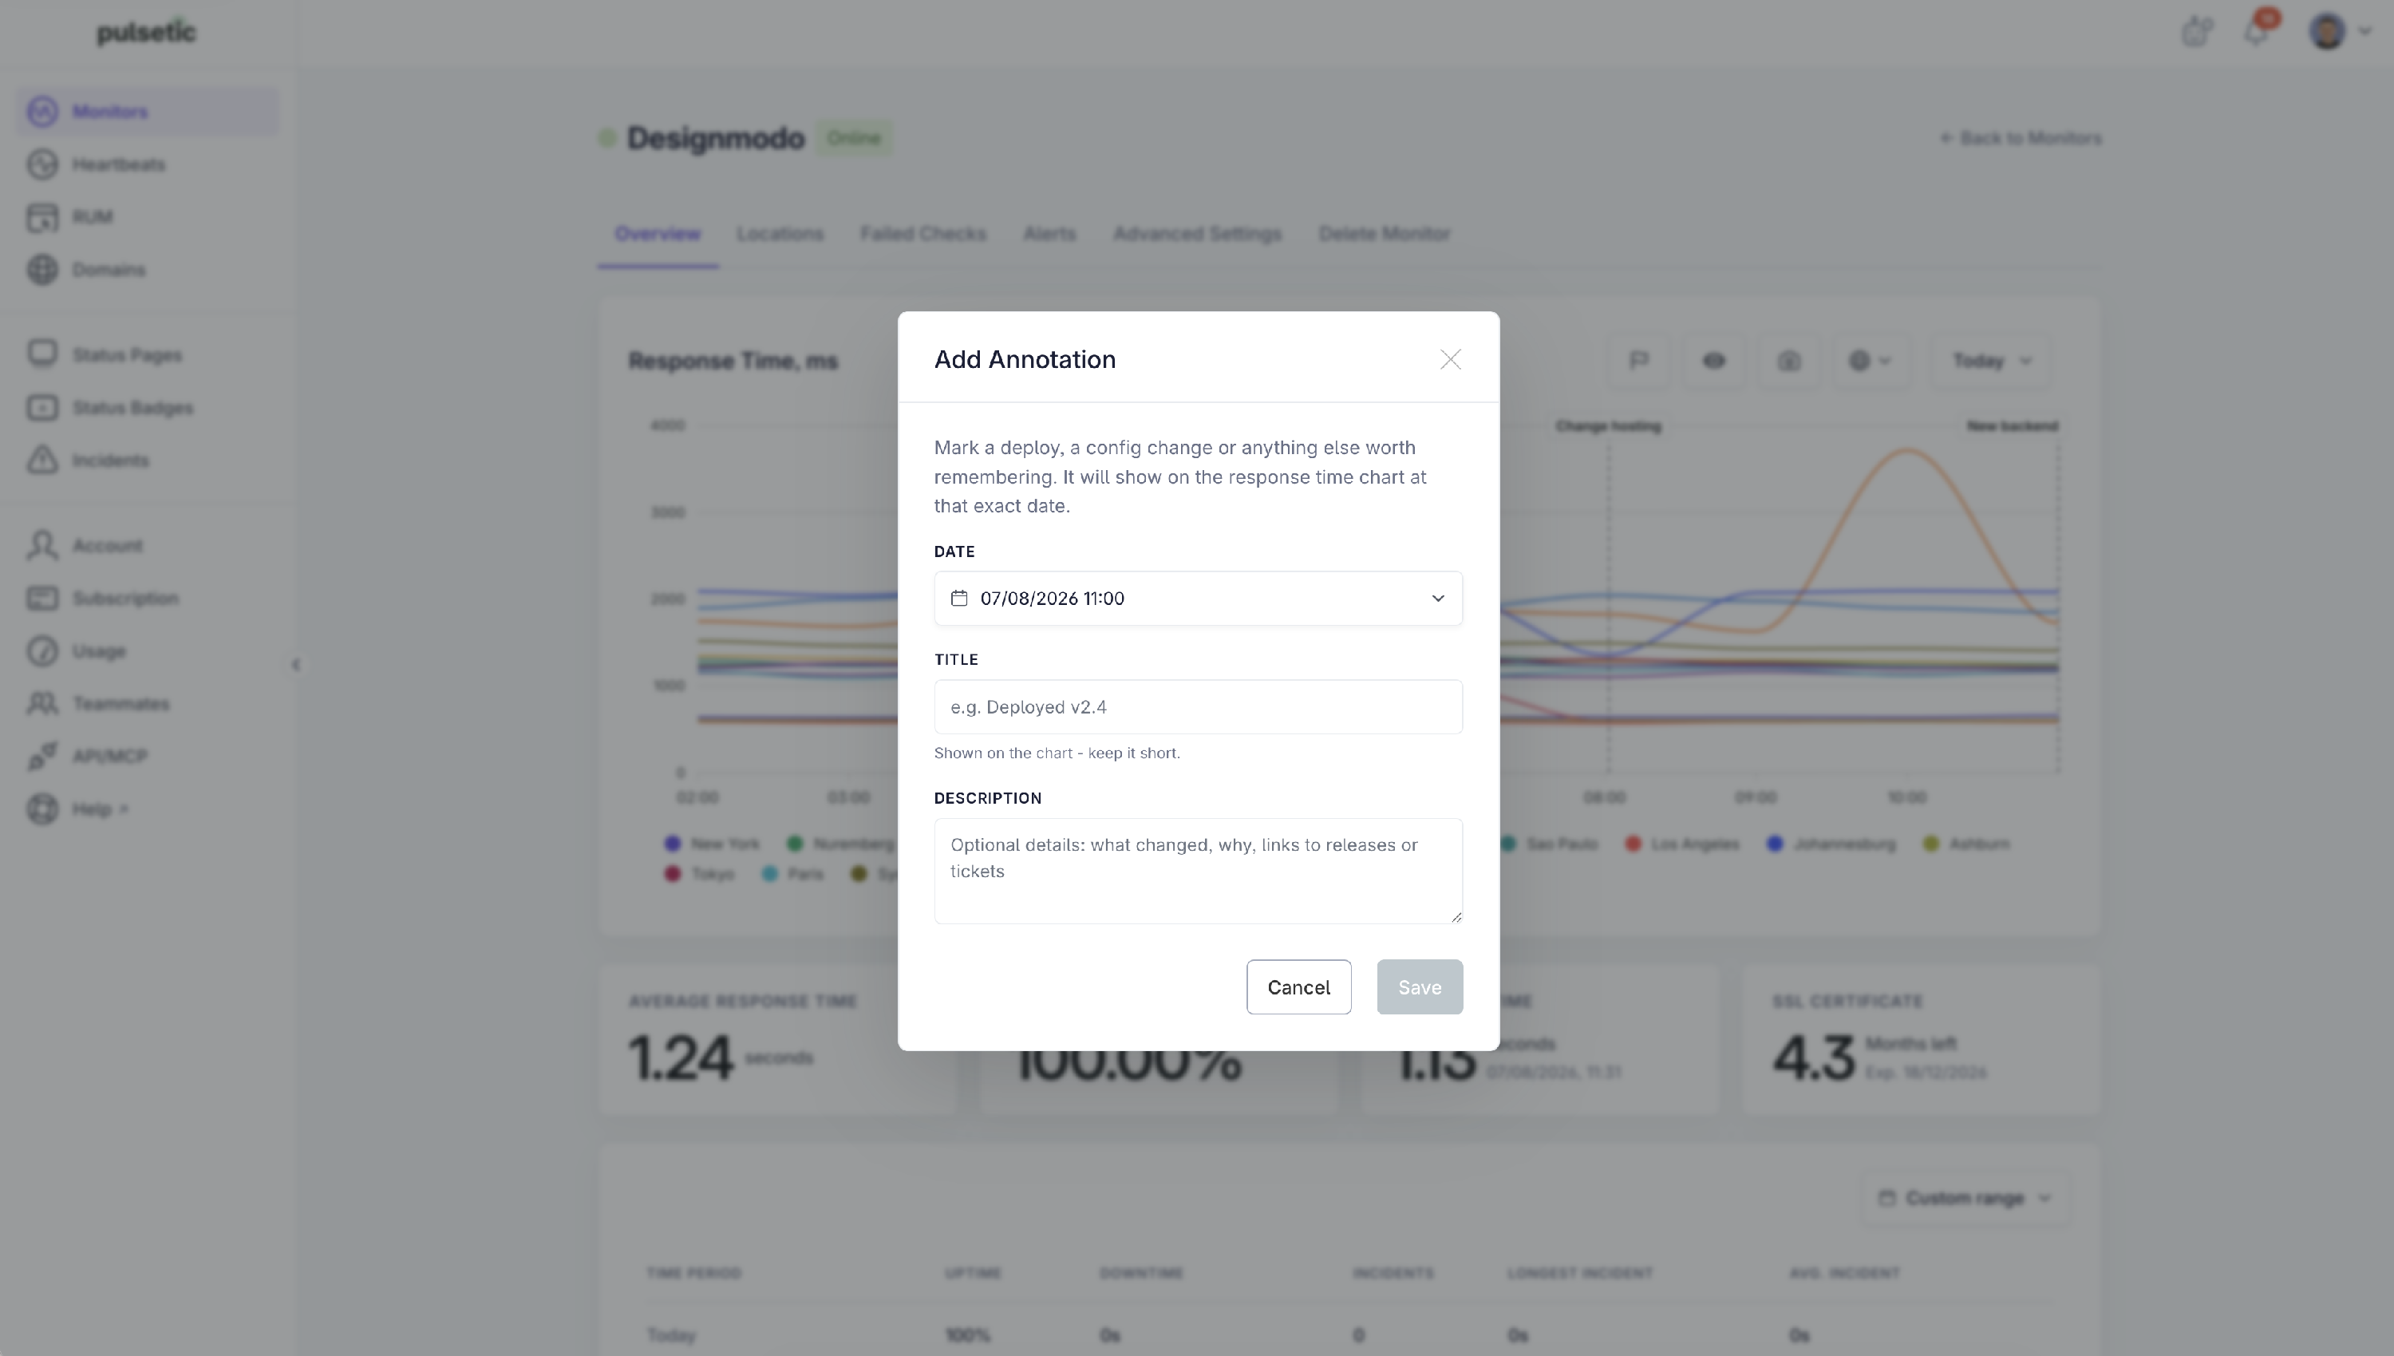Focus the Title input field
Viewport: 2394px width, 1356px height.
point(1198,707)
